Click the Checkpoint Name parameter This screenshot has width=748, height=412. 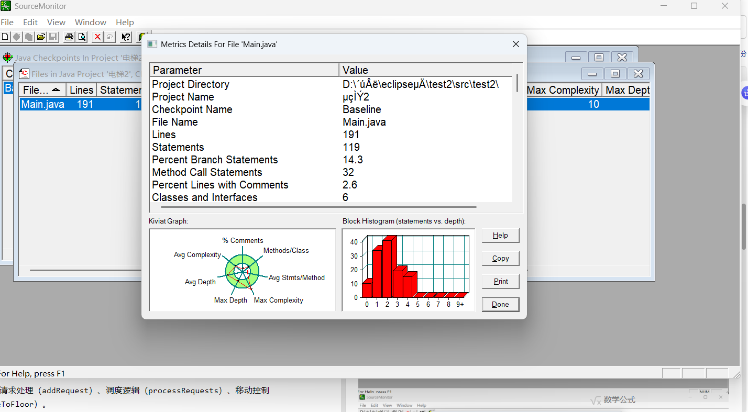192,109
